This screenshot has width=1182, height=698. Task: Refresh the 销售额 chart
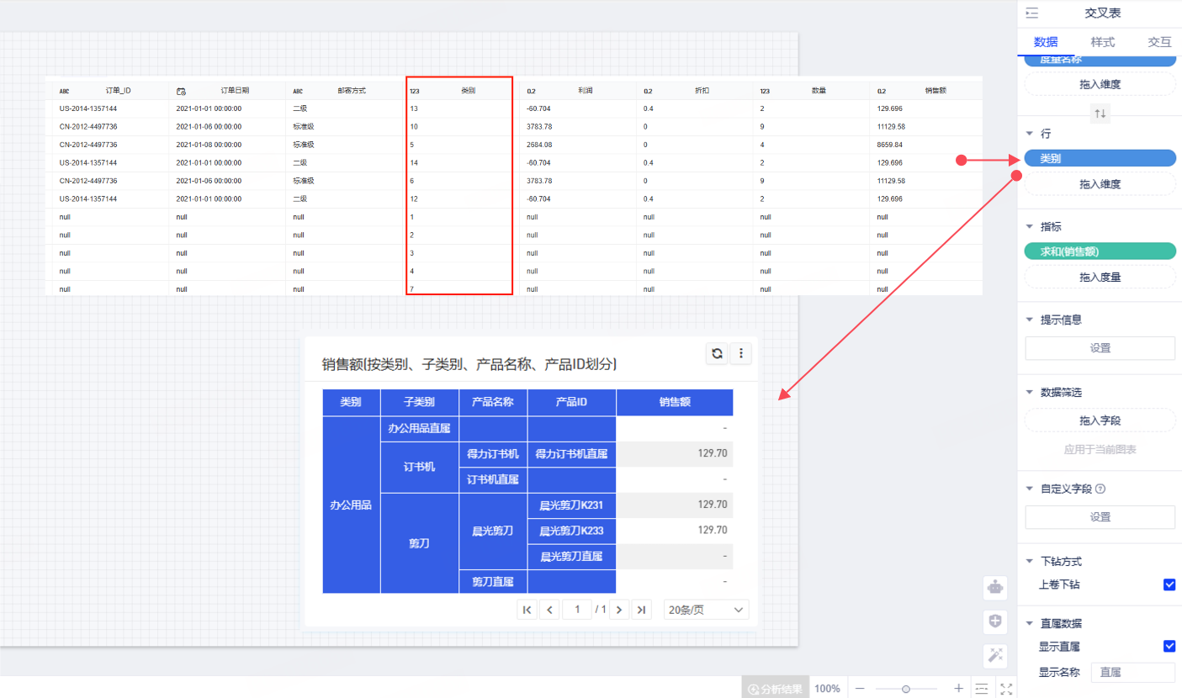(x=717, y=354)
